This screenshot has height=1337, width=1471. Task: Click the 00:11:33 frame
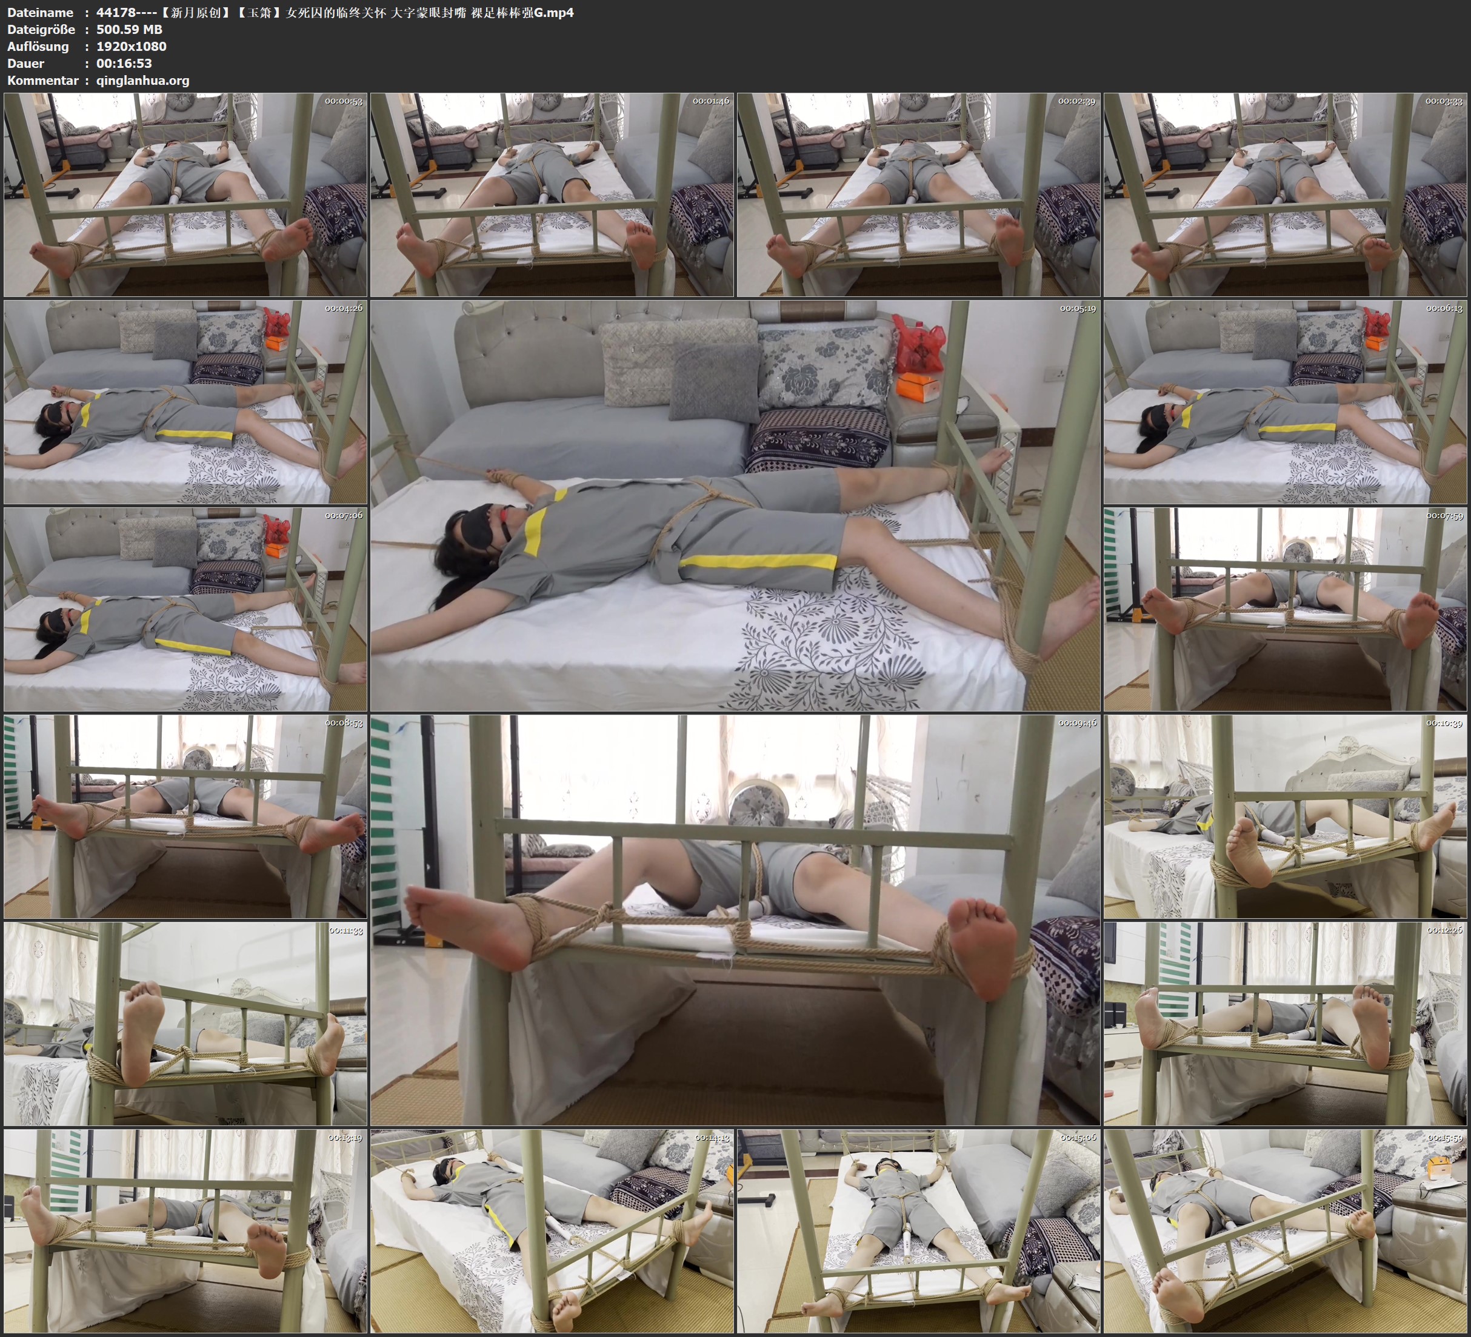pos(185,1024)
